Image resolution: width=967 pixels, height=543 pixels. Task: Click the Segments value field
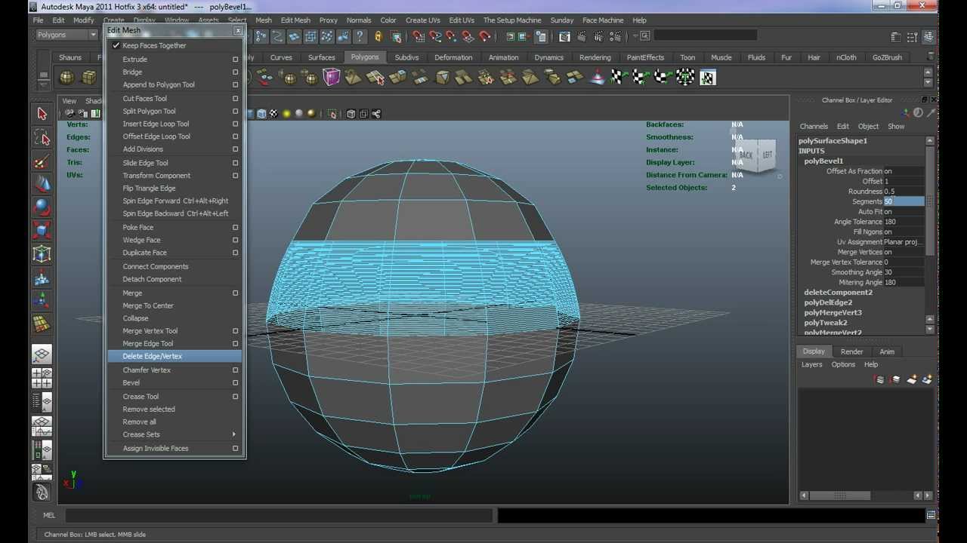click(x=903, y=201)
